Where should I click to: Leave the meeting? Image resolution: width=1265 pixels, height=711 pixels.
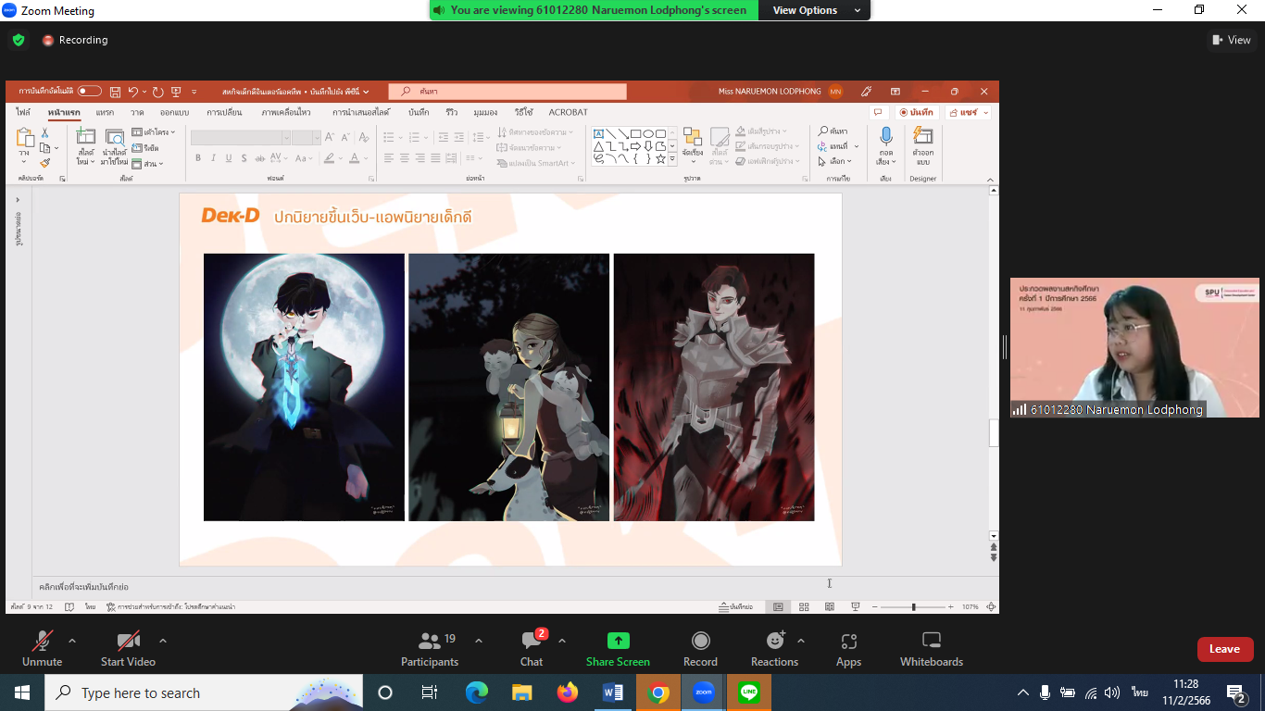(1224, 649)
